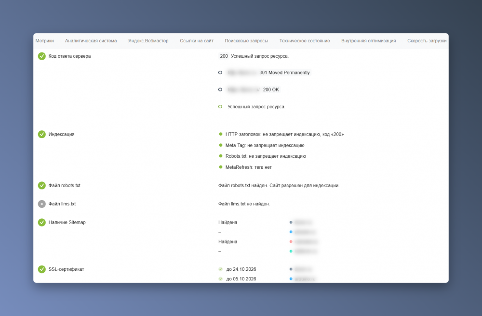Click HTTP-заголовок indexing status text
The width and height of the screenshot is (482, 316).
(284, 134)
